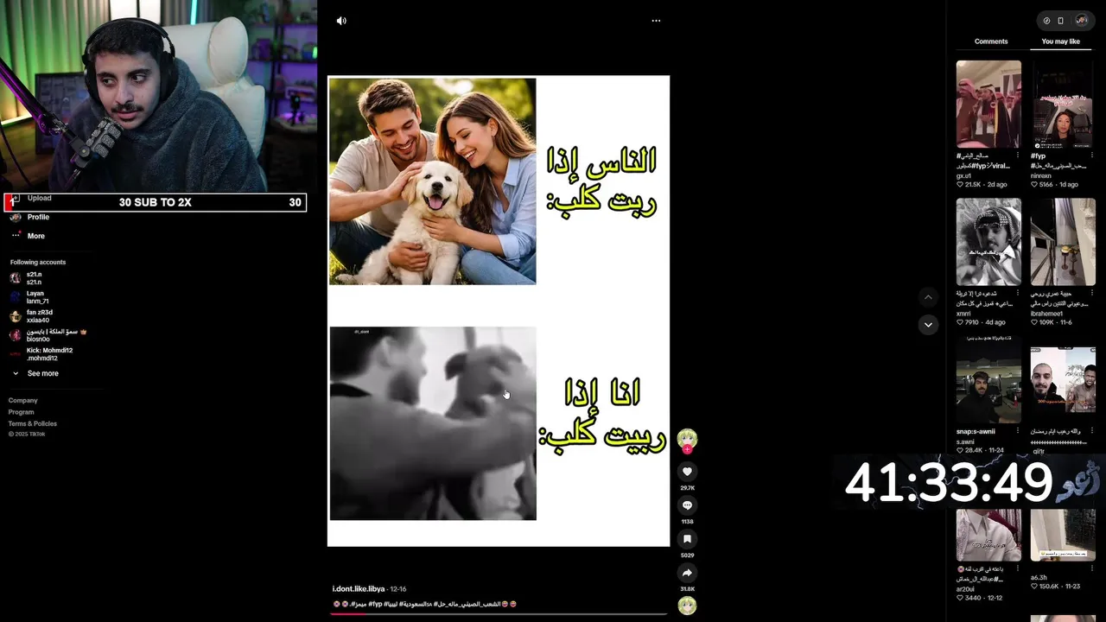Image resolution: width=1106 pixels, height=622 pixels.
Task: Click the Profile avatar icon in sidebar
Action: [x=15, y=217]
